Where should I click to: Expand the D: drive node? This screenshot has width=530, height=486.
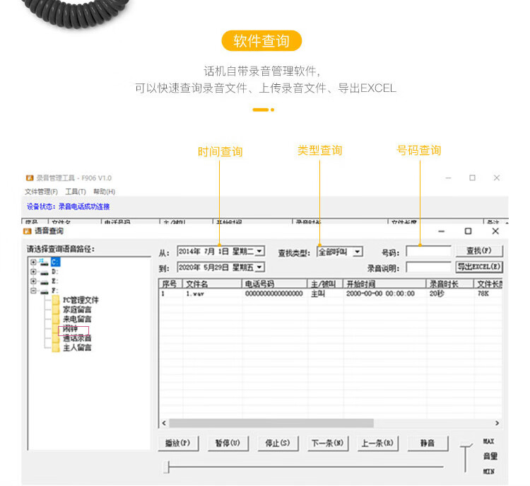(x=33, y=272)
